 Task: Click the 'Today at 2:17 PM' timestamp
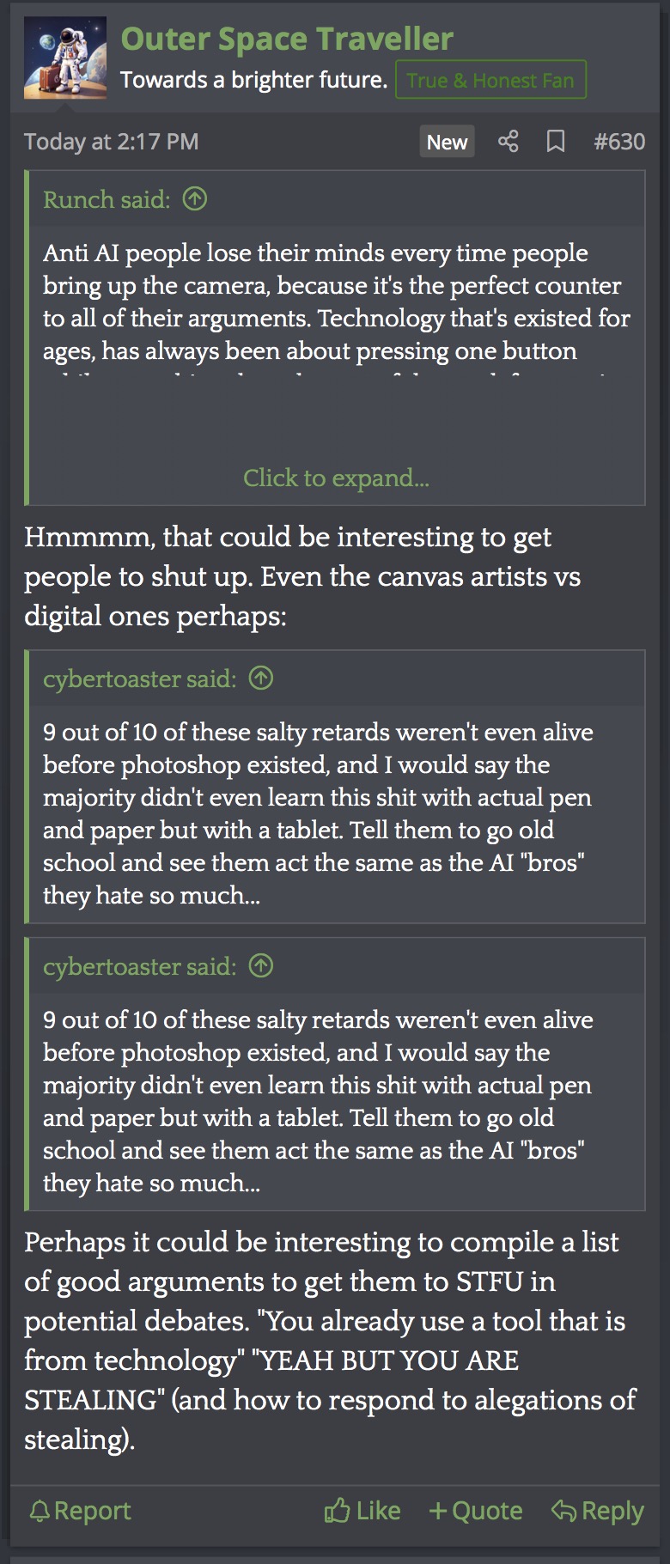pos(111,142)
